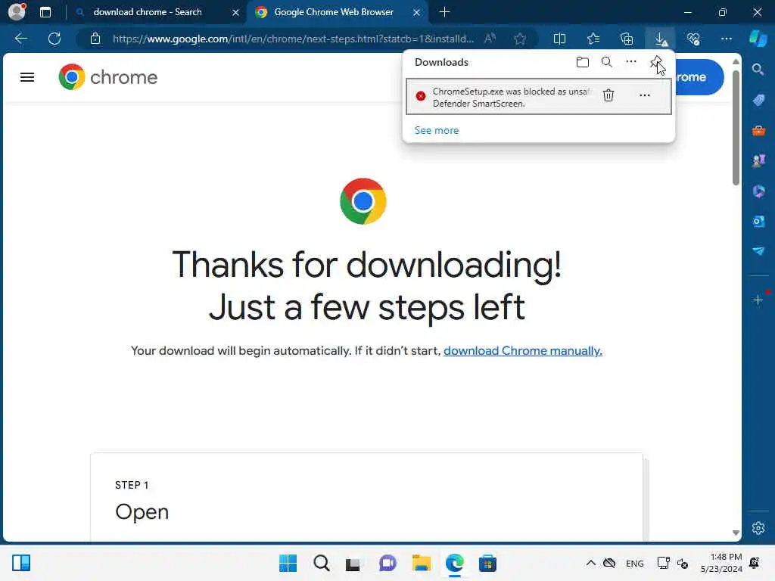Add a sidebar app with plus
Image resolution: width=775 pixels, height=581 pixels.
coord(758,300)
